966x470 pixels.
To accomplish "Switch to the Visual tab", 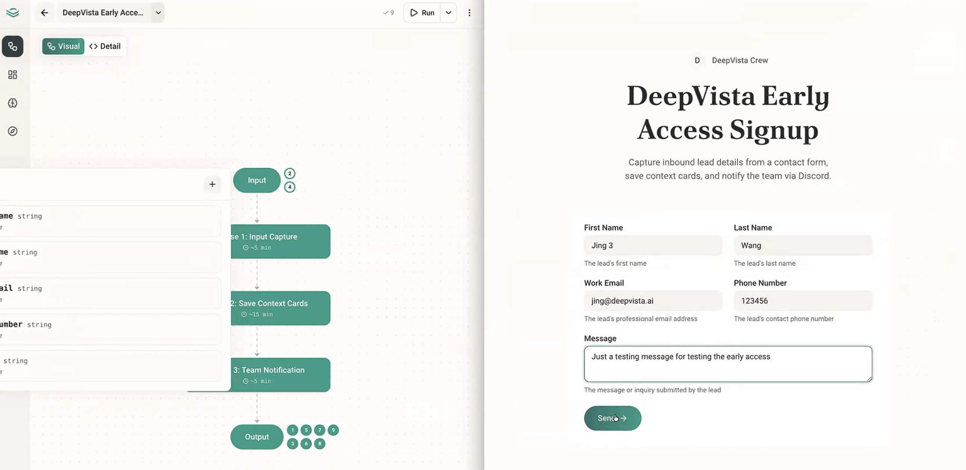I will [x=63, y=46].
